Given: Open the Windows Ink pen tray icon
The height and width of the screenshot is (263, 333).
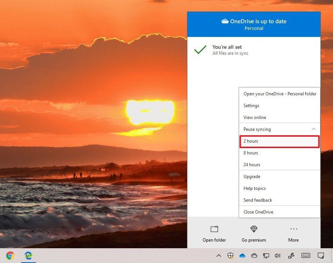Looking at the screenshot, I should 291,255.
